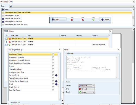Select the Patient Change Appointment template row
136x105 pixels.
point(33,78)
